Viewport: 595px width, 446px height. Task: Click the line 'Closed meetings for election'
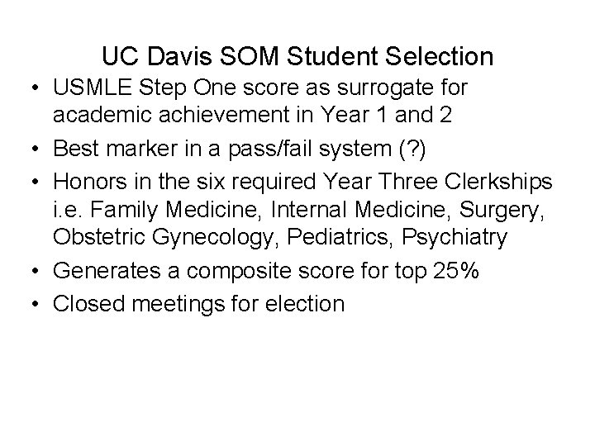[198, 304]
